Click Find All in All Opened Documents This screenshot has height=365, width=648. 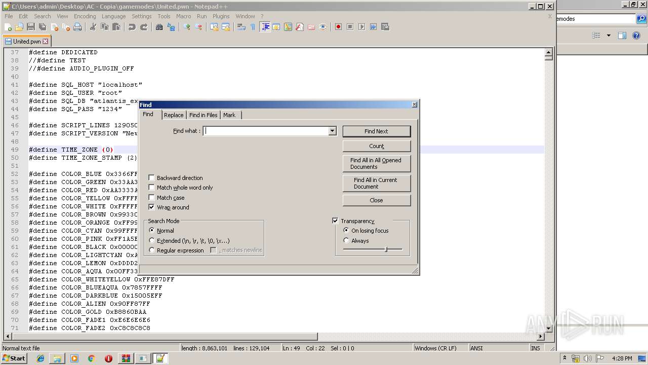376,163
